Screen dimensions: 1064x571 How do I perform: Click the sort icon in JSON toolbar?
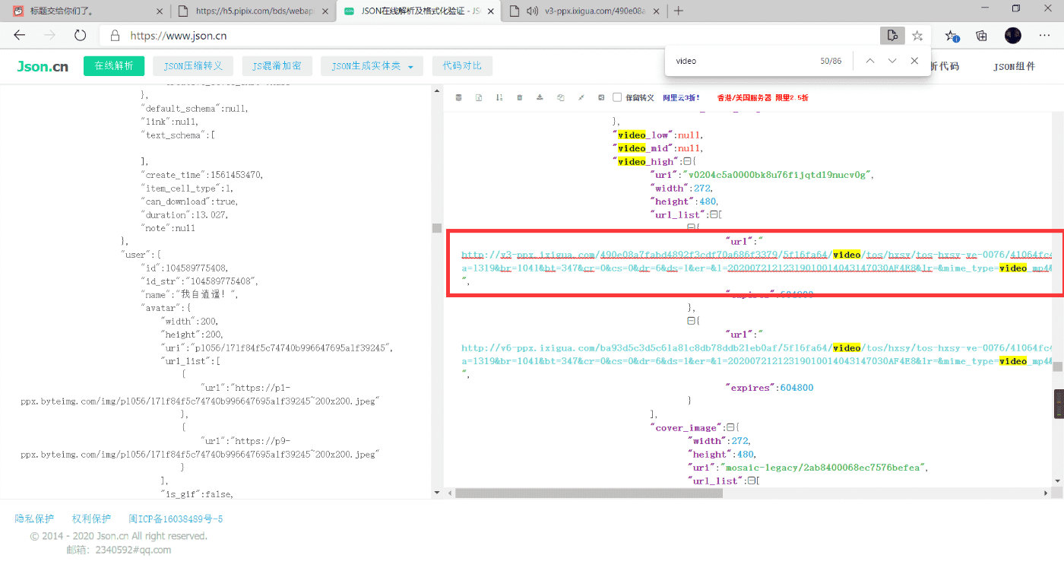tap(499, 97)
